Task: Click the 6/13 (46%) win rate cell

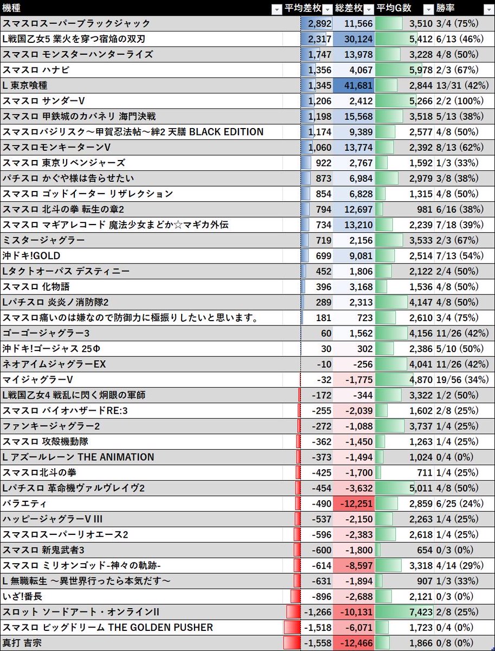Action: [x=464, y=39]
